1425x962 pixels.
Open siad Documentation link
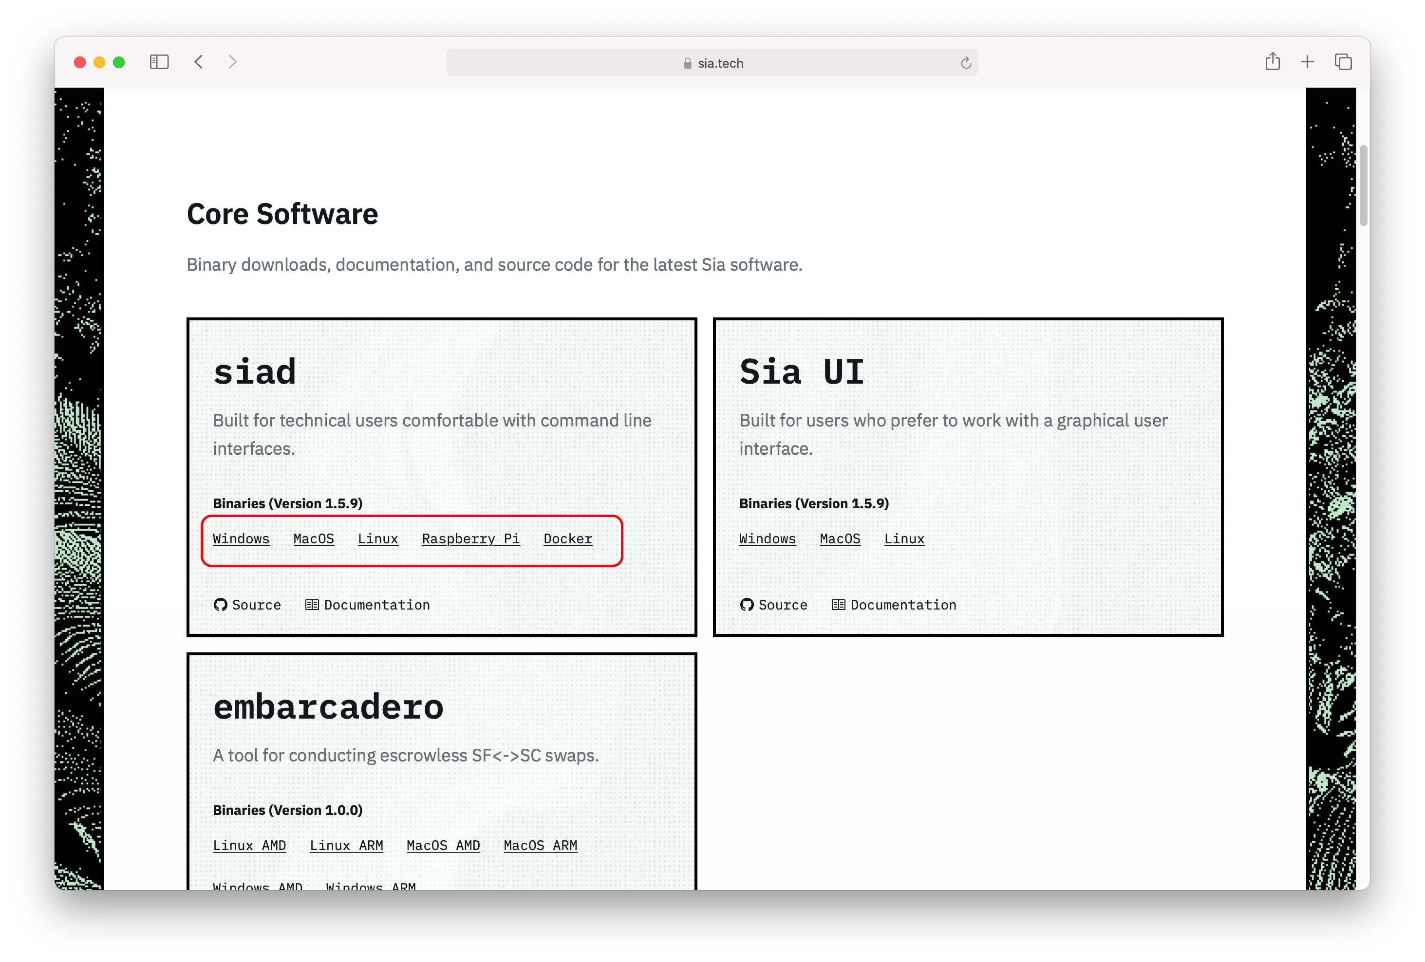[x=367, y=605]
